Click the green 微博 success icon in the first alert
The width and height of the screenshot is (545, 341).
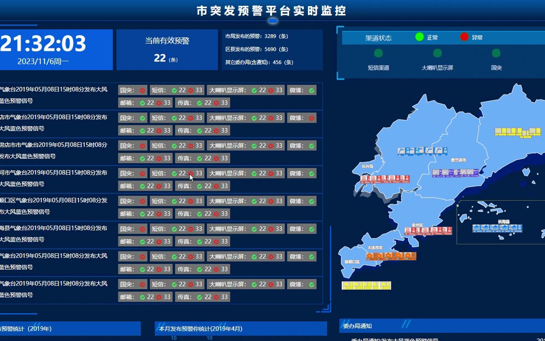312,90
